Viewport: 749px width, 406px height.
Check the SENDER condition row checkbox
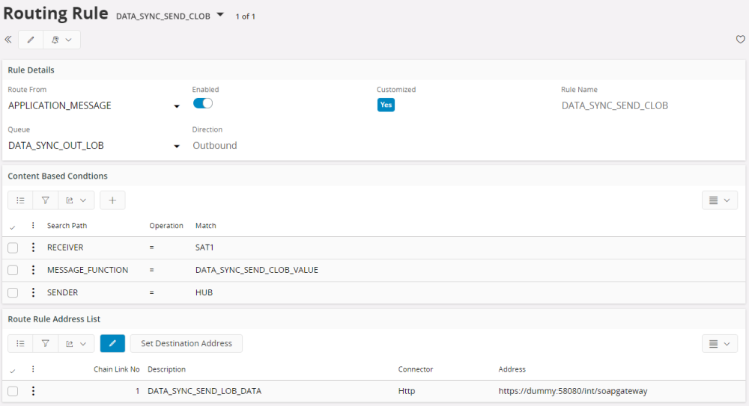[13, 292]
